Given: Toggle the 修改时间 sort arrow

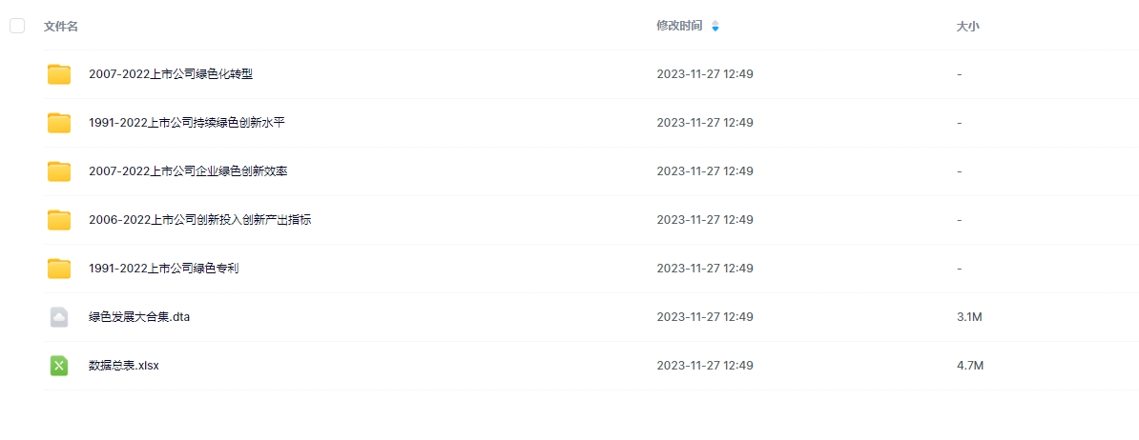Looking at the screenshot, I should [x=715, y=27].
